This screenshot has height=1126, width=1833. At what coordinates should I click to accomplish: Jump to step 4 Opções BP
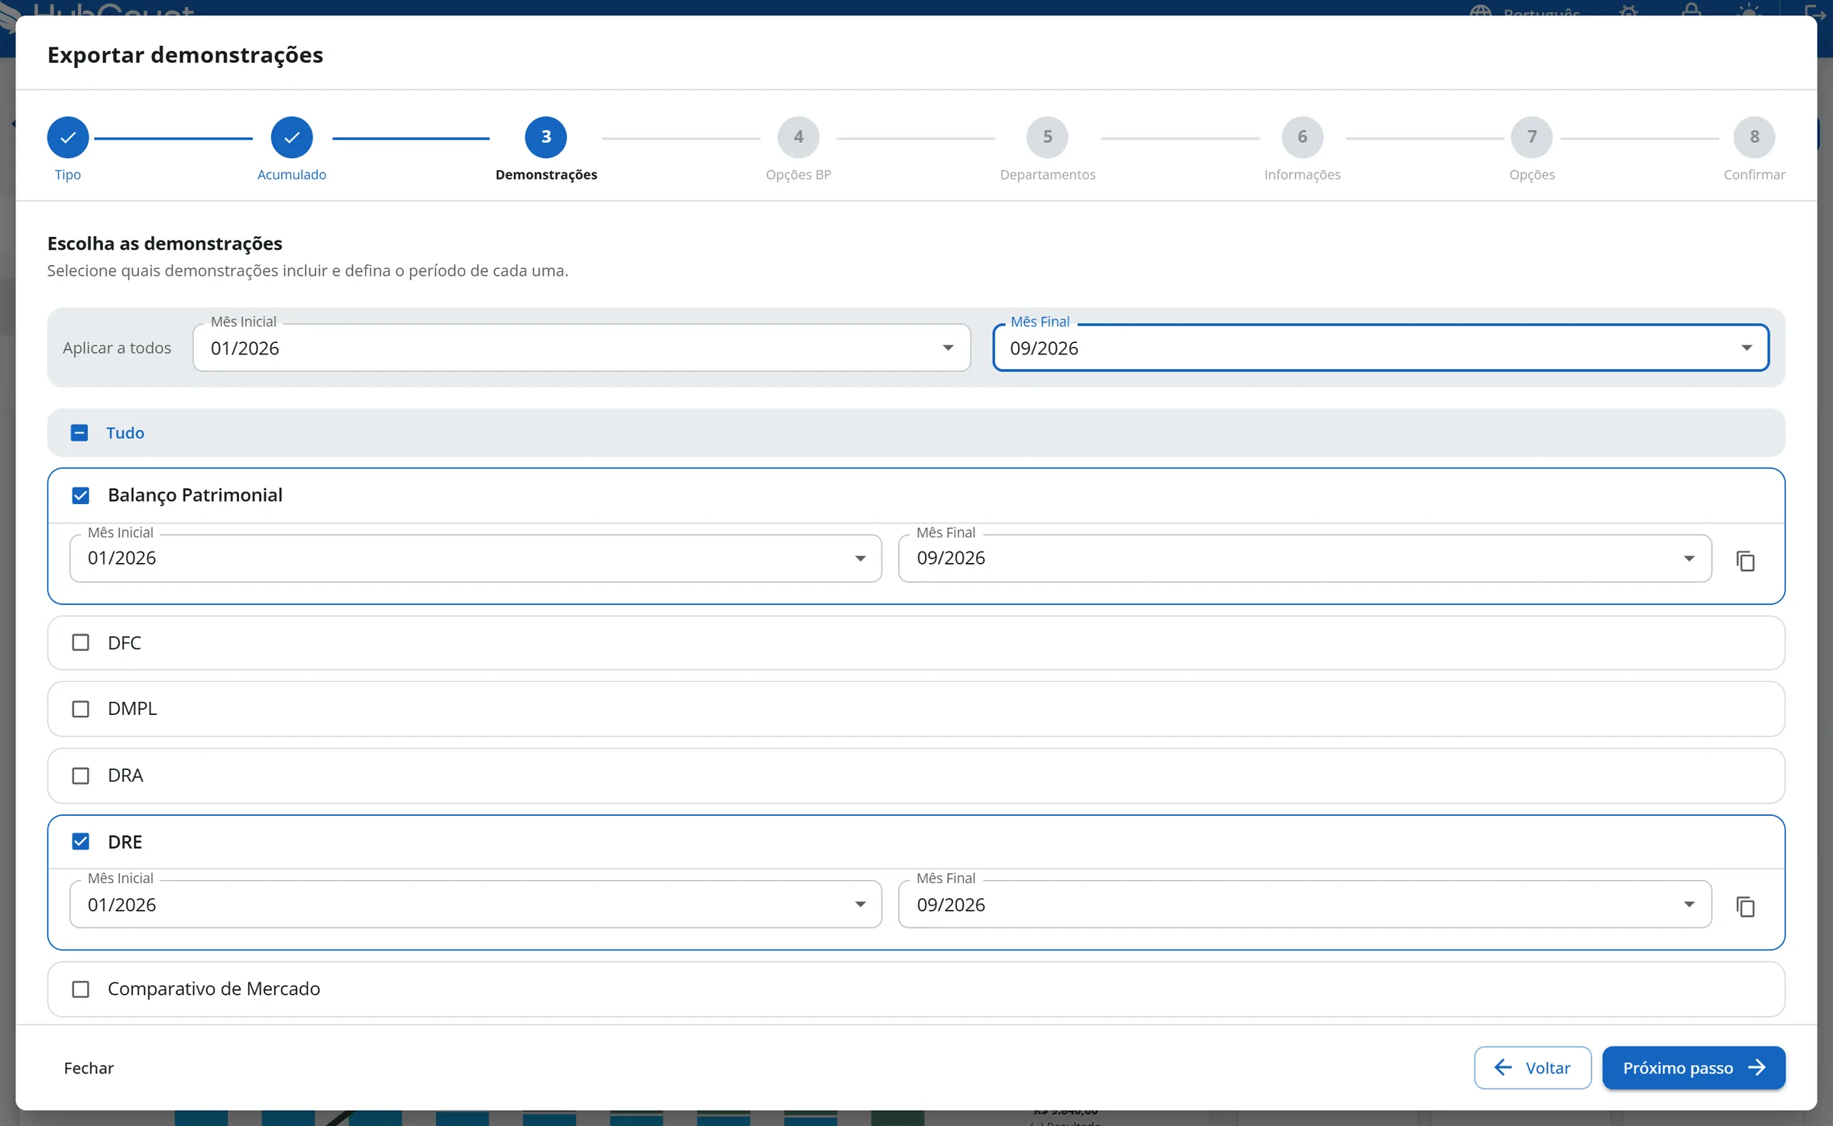798,138
